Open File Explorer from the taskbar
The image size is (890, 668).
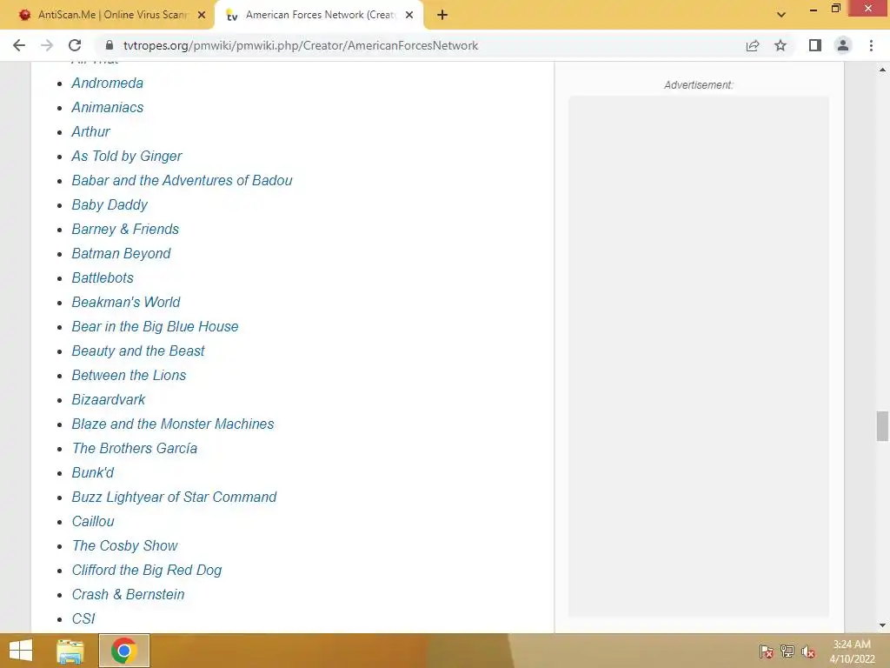(x=70, y=651)
